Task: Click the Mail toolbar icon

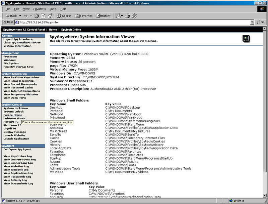Action: point(118,16)
